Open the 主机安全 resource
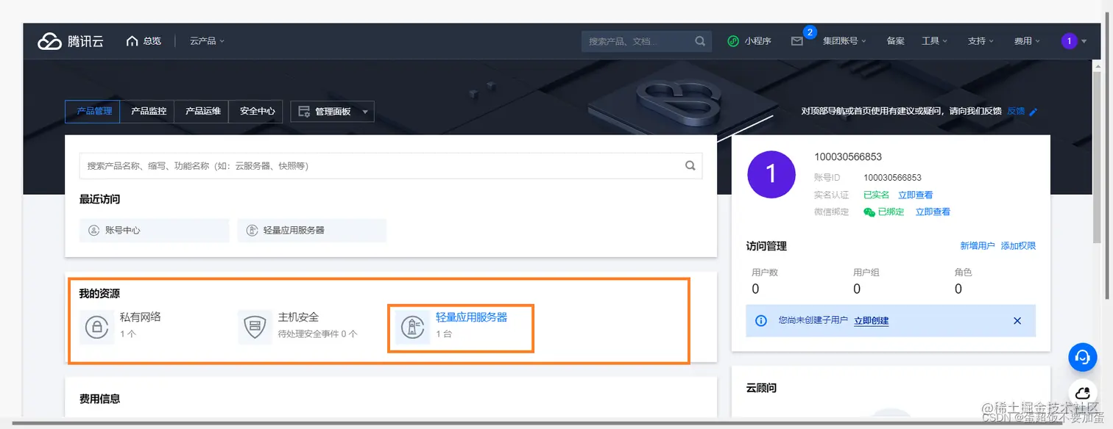Viewport: 1113px width, 429px height. coord(298,317)
